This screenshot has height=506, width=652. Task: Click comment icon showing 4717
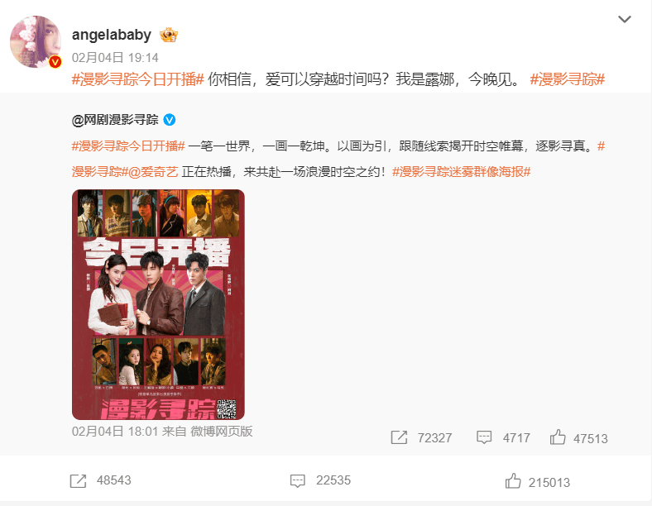coord(484,437)
